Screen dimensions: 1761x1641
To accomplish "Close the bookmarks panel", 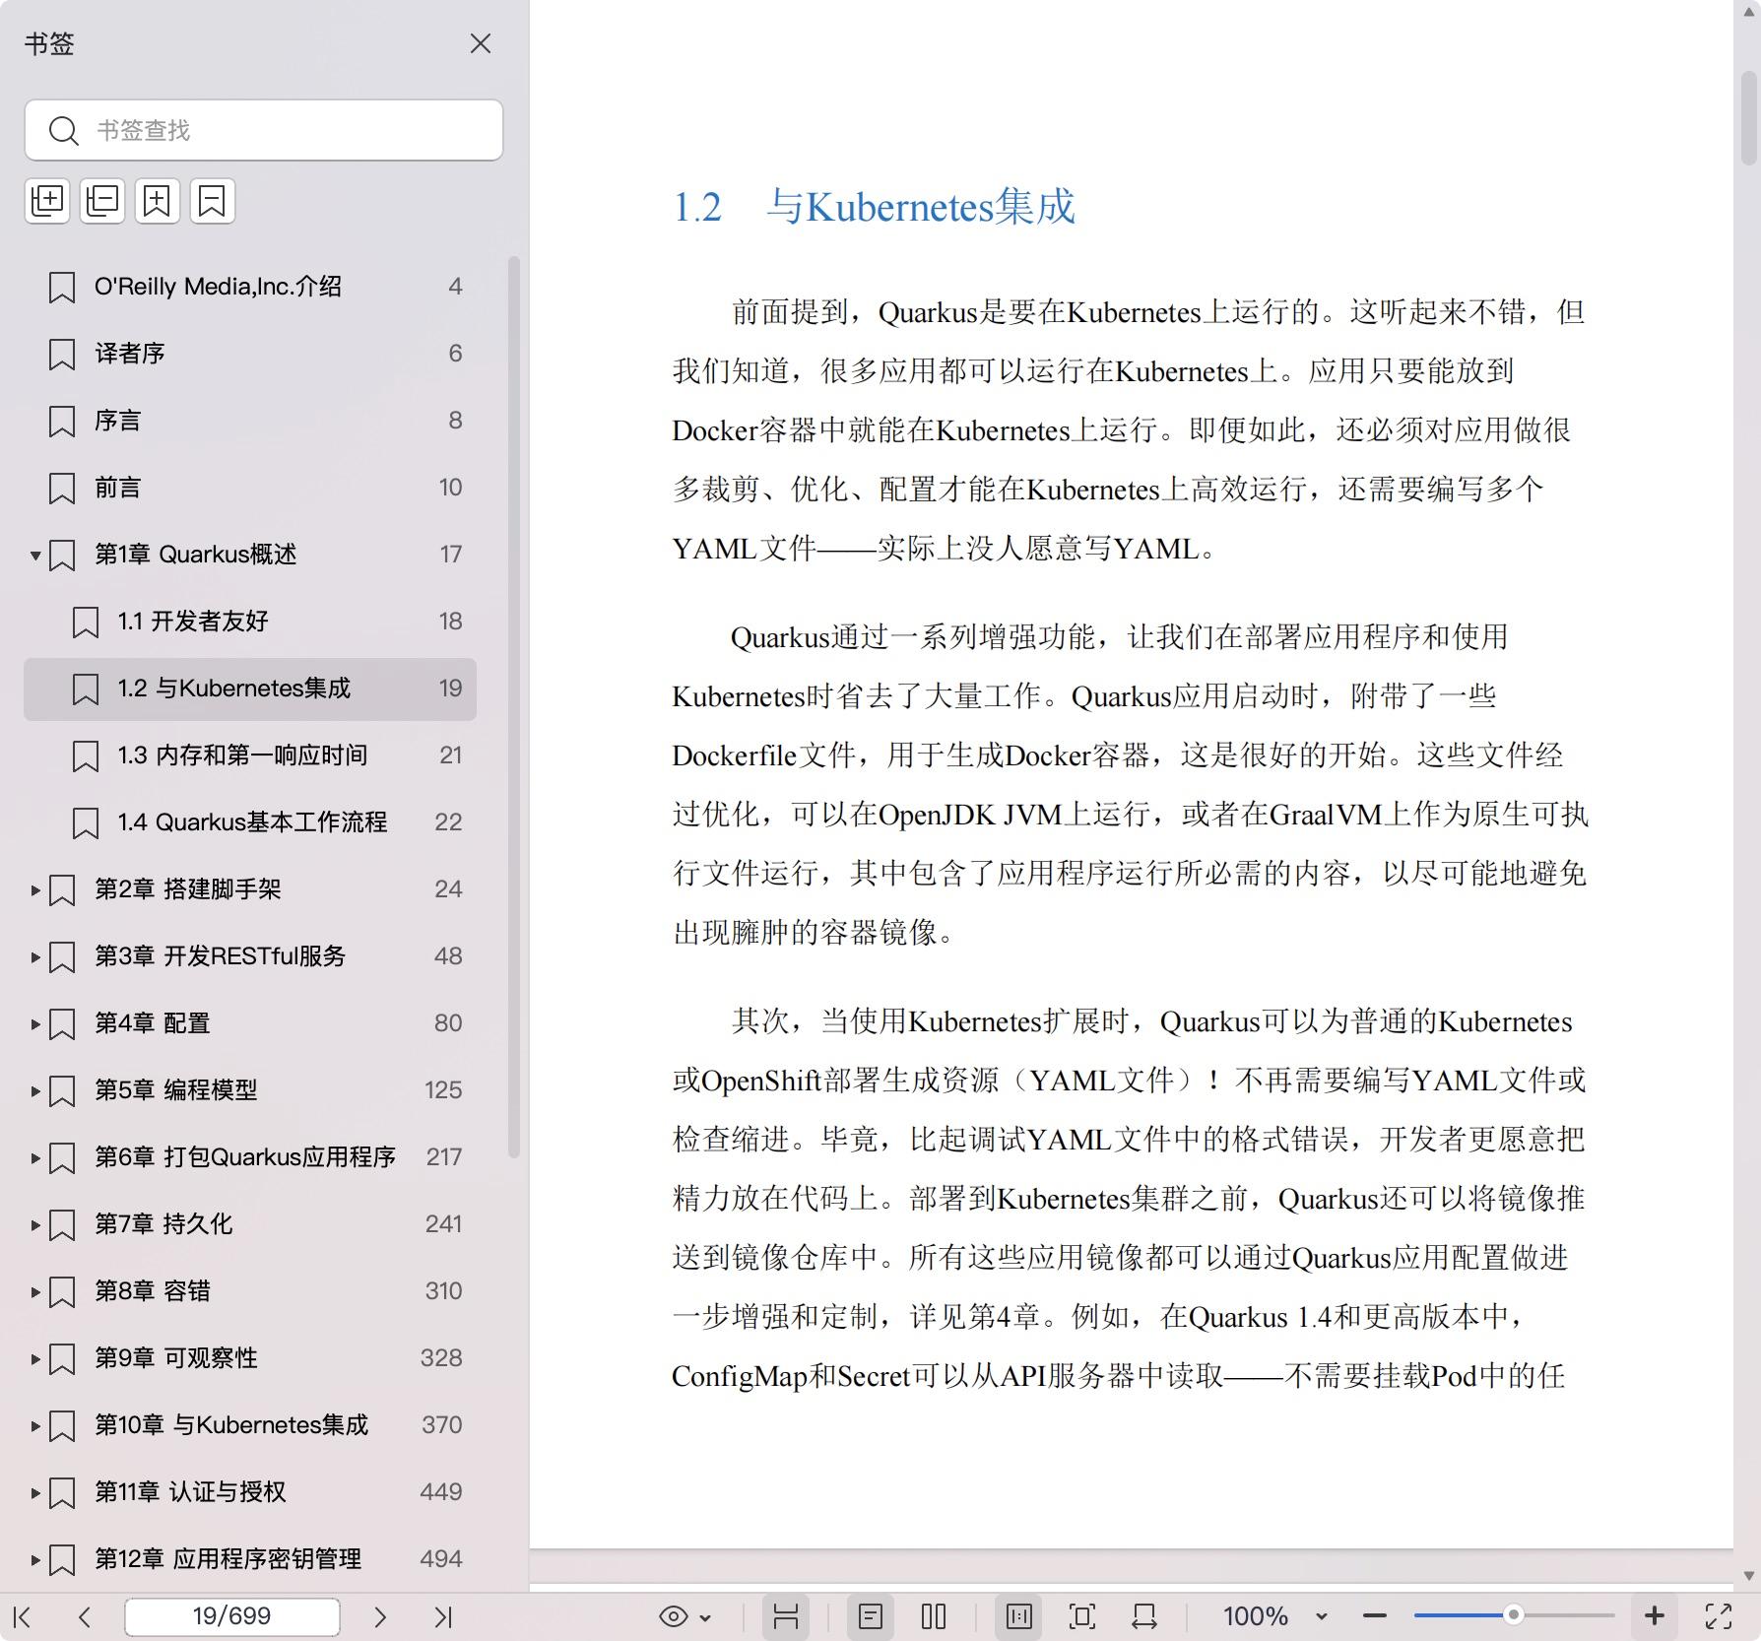I will coord(481,43).
